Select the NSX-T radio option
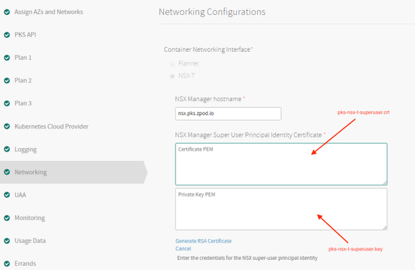The image size is (415, 270). tap(173, 76)
